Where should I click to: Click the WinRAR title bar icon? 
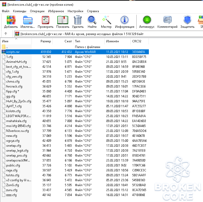point(4,4)
